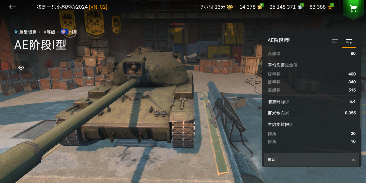Click the 26 148 371 silver balance

click(x=283, y=7)
